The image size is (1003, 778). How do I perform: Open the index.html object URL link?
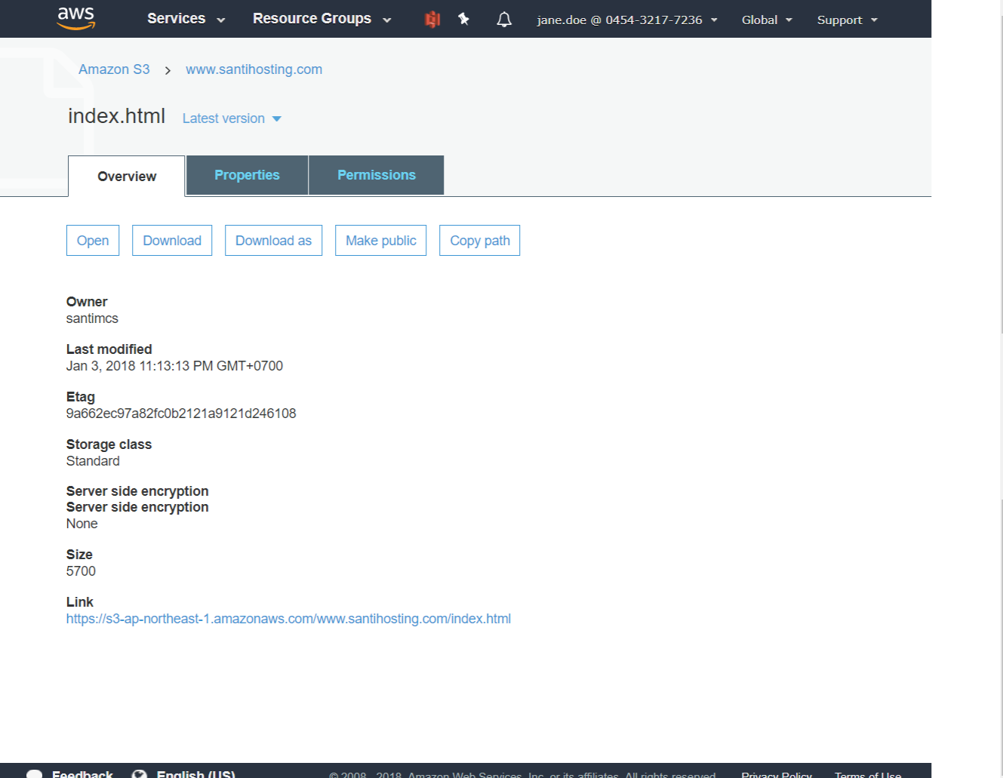(288, 619)
